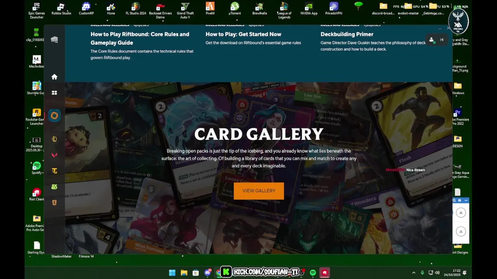Open the discord-broad... folder on desktop
The width and height of the screenshot is (497, 279).
pos(383,9)
